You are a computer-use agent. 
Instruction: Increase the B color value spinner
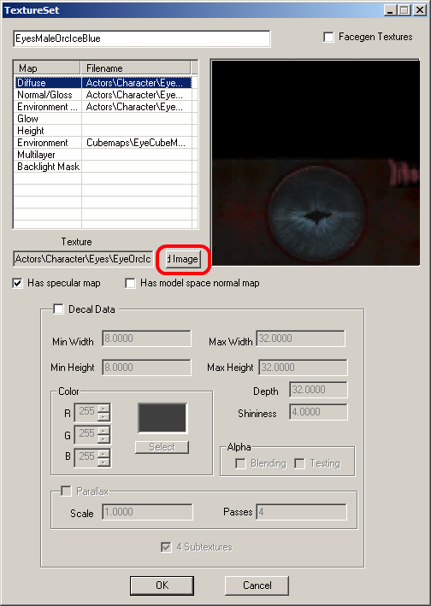(103, 453)
